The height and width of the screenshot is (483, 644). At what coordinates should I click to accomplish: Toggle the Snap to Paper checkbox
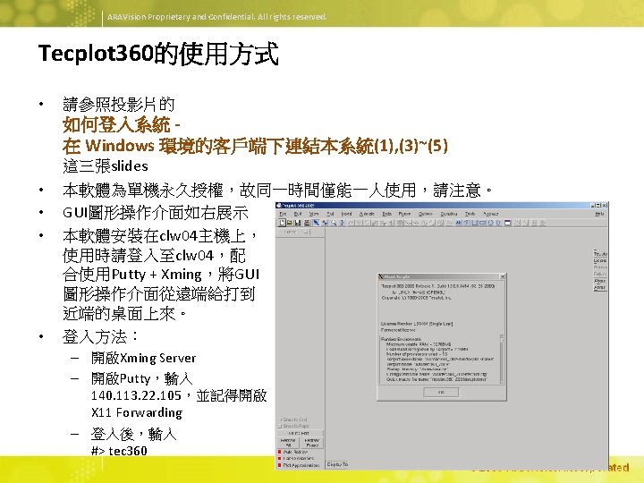coord(280,426)
